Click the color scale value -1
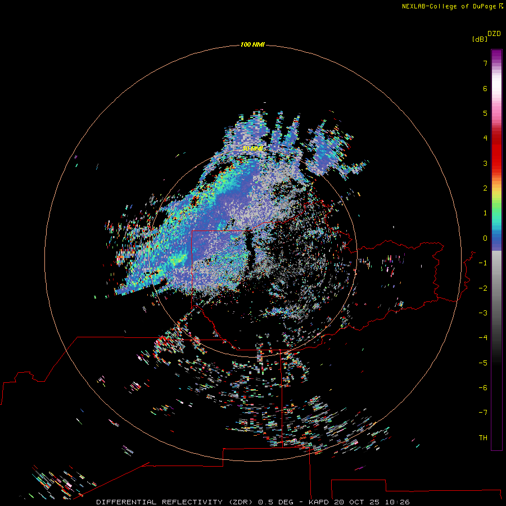 point(483,263)
